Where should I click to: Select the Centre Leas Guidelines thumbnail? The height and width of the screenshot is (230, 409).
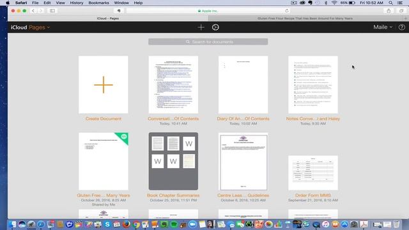tap(243, 162)
